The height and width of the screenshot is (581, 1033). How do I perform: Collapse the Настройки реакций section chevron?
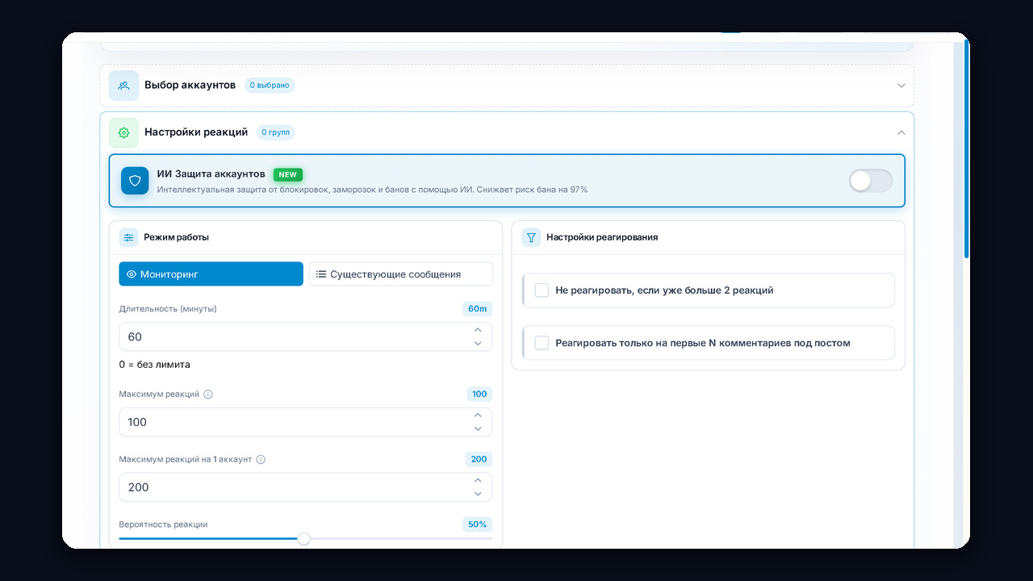point(901,132)
